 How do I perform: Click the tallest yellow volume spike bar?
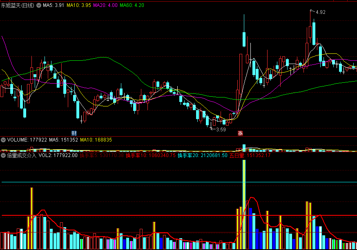tap(244, 205)
